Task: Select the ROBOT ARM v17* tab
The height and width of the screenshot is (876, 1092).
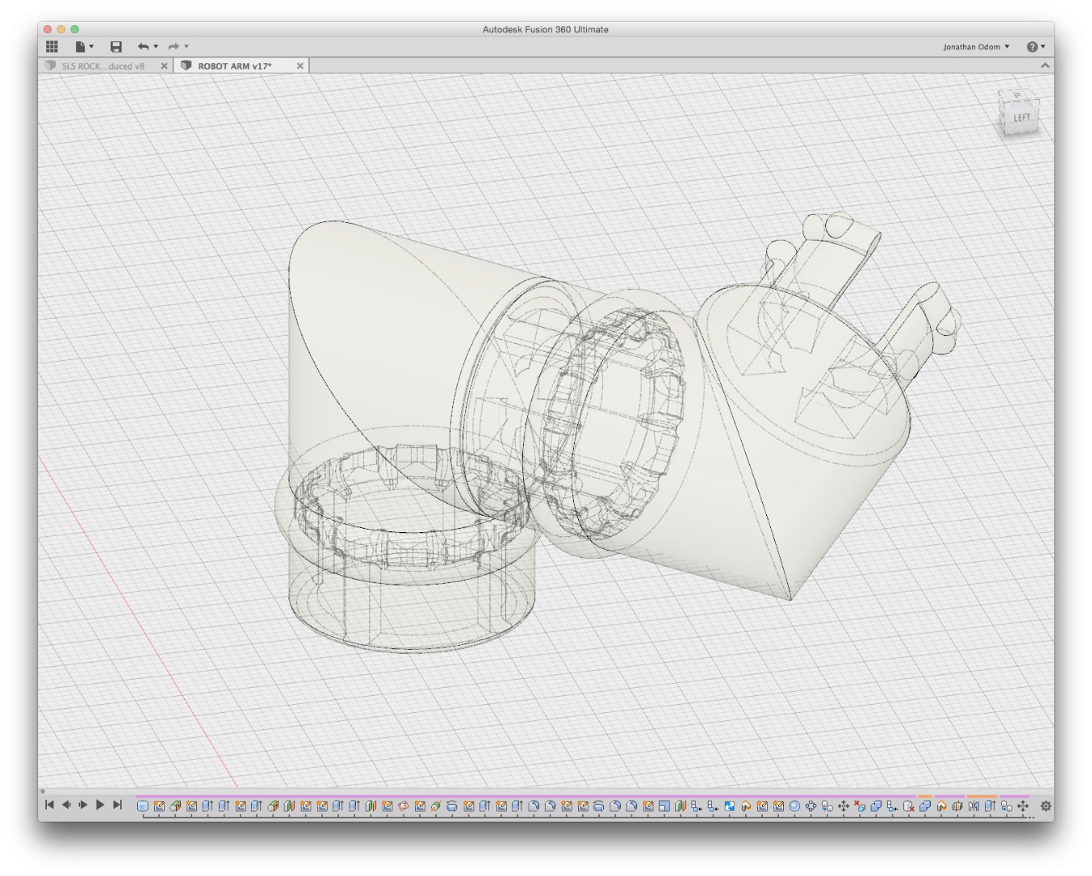Action: click(235, 66)
